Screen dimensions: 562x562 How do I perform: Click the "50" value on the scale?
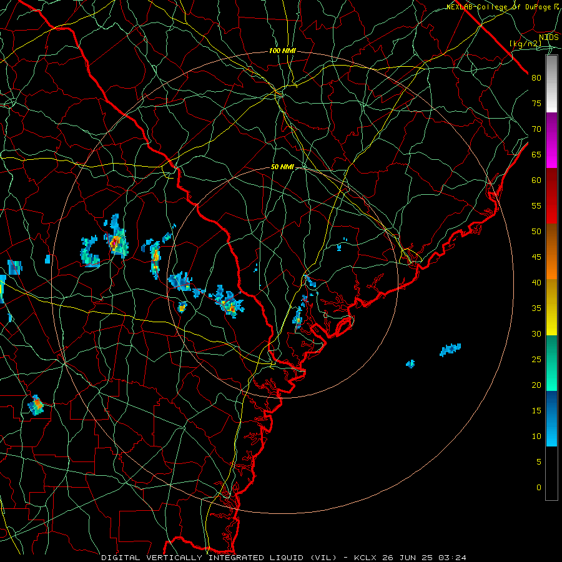536,231
